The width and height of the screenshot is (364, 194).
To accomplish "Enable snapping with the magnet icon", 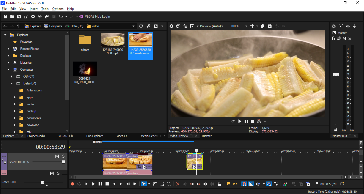I will [244, 184].
